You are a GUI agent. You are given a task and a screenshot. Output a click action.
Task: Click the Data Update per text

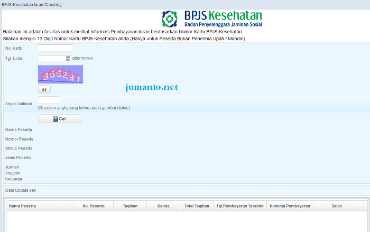pos(21,190)
